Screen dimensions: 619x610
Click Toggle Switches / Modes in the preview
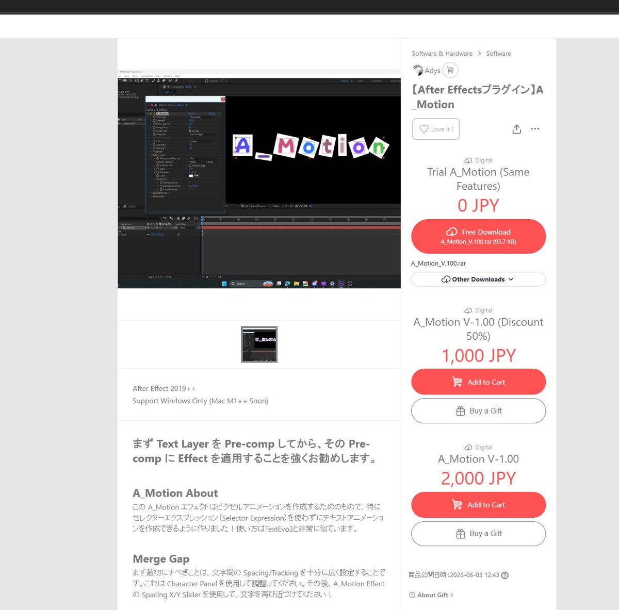pyautogui.click(x=160, y=277)
